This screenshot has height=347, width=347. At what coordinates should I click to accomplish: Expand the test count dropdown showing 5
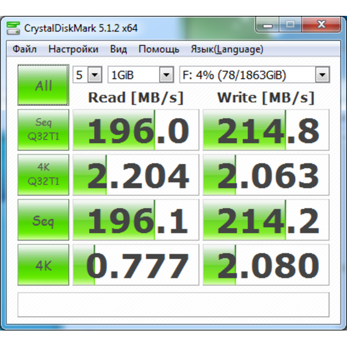pyautogui.click(x=88, y=75)
